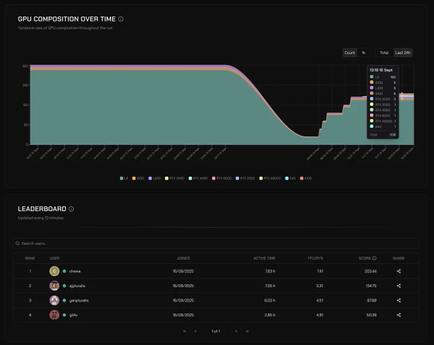Go to the next leaderboard page
The image size is (434, 345).
[236, 331]
